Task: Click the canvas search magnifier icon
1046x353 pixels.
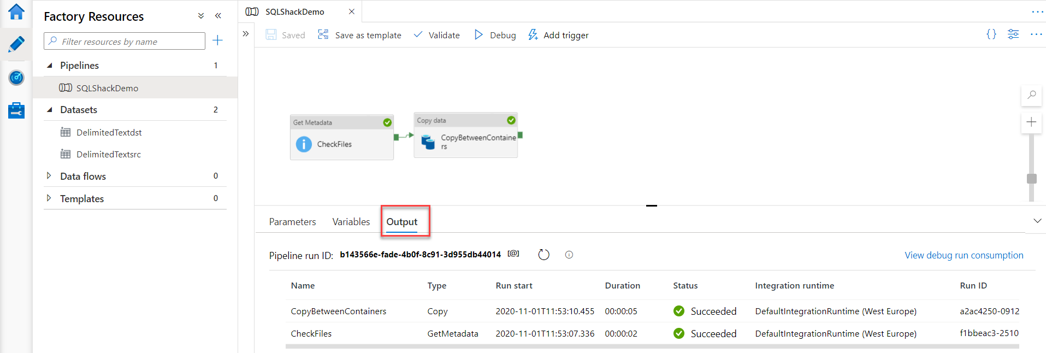Action: [1031, 95]
